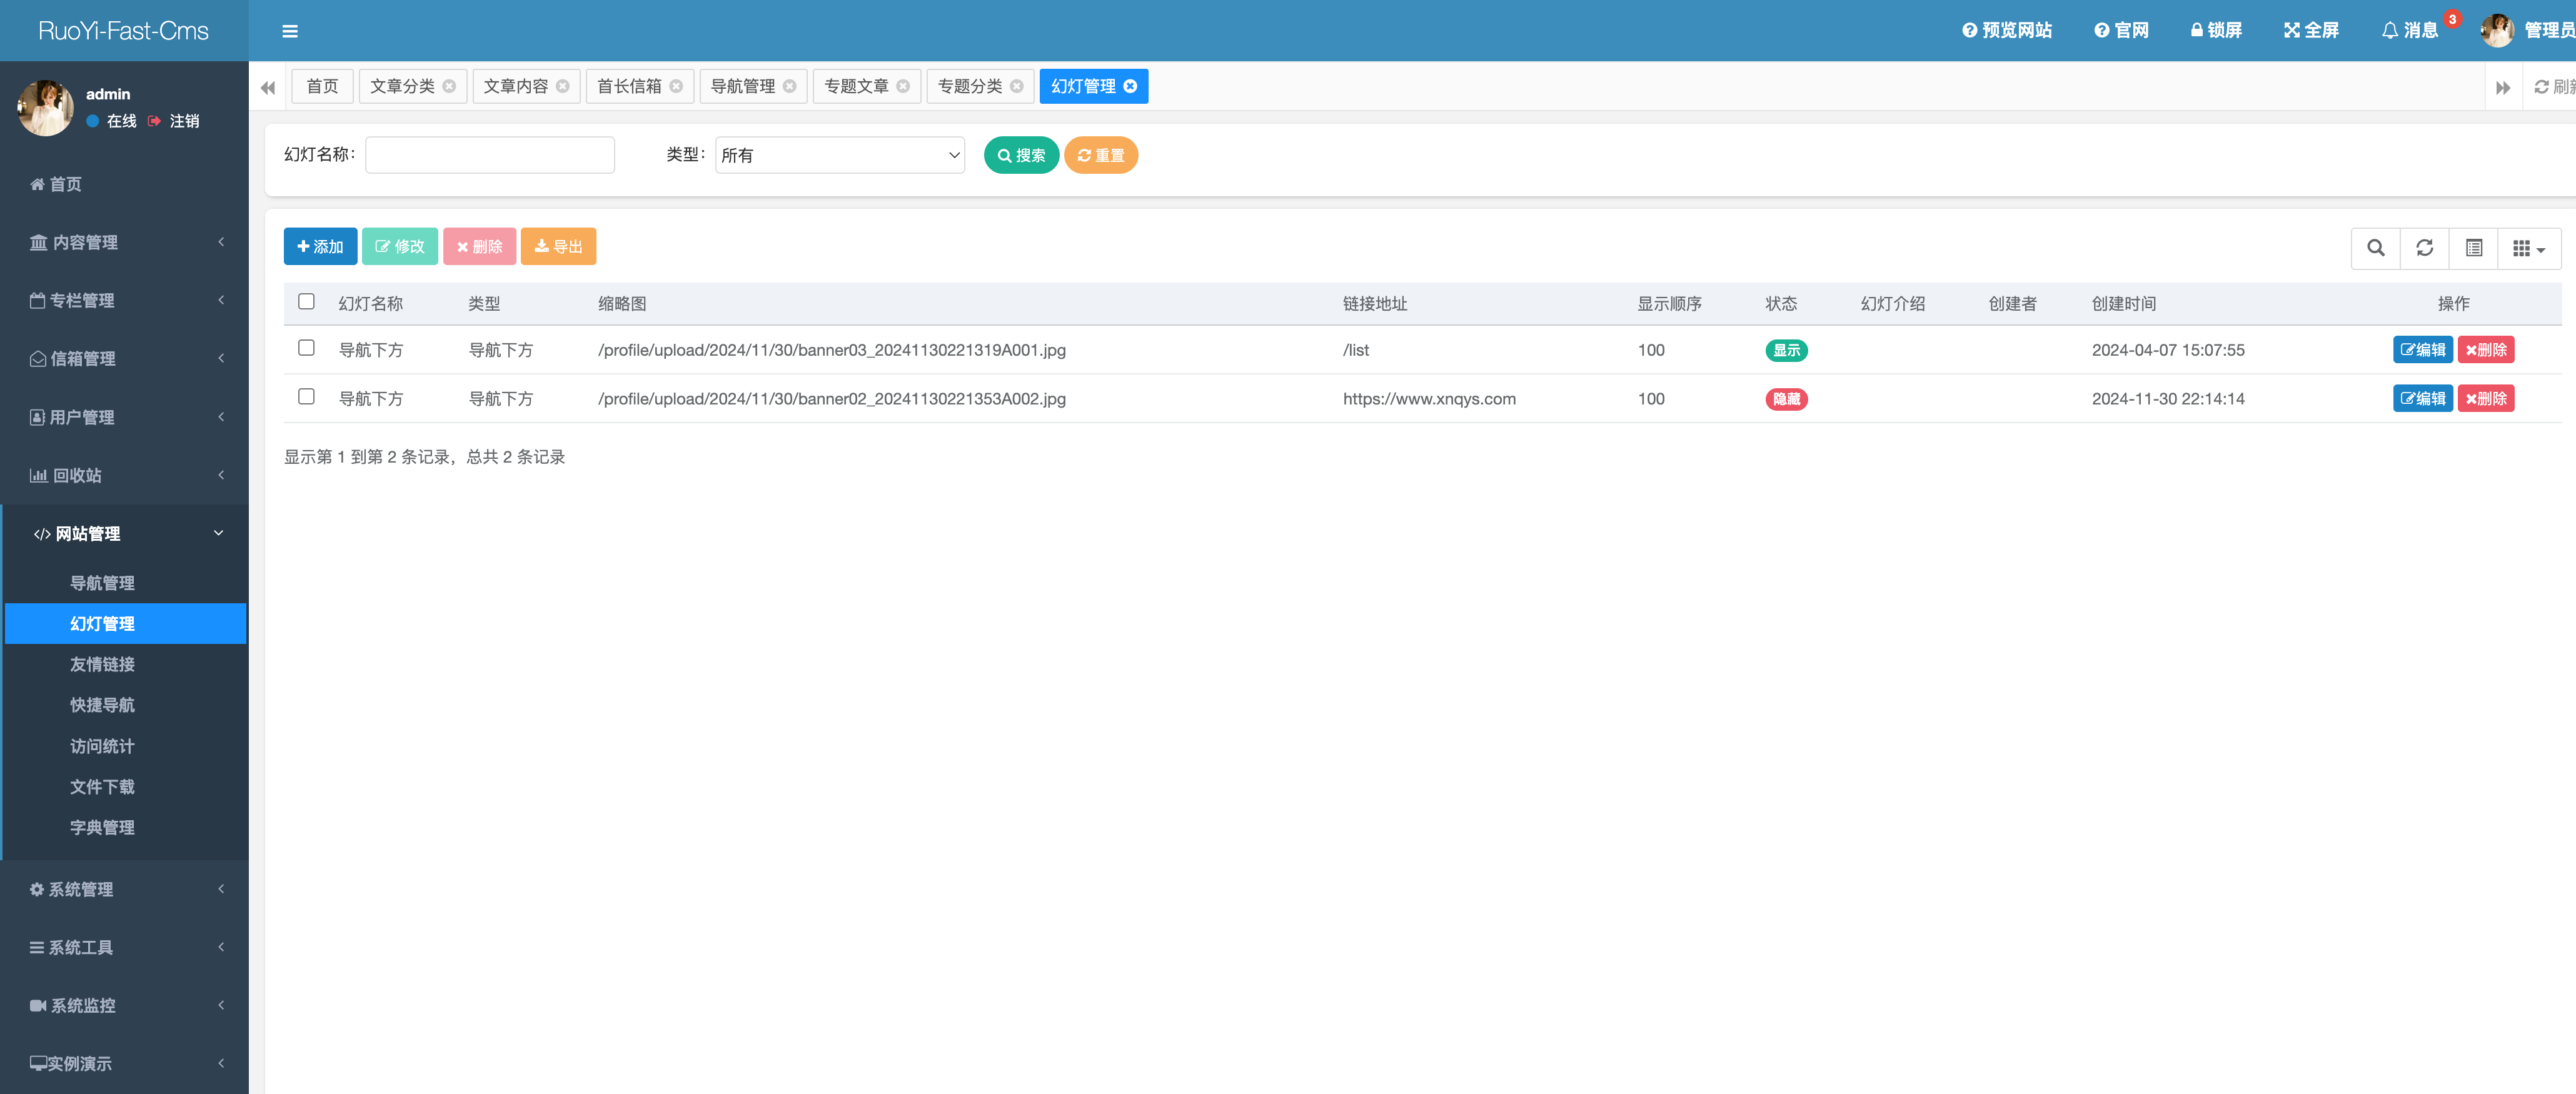This screenshot has height=1094, width=2576.
Task: Open the 官网 official site link
Action: pos(2120,31)
